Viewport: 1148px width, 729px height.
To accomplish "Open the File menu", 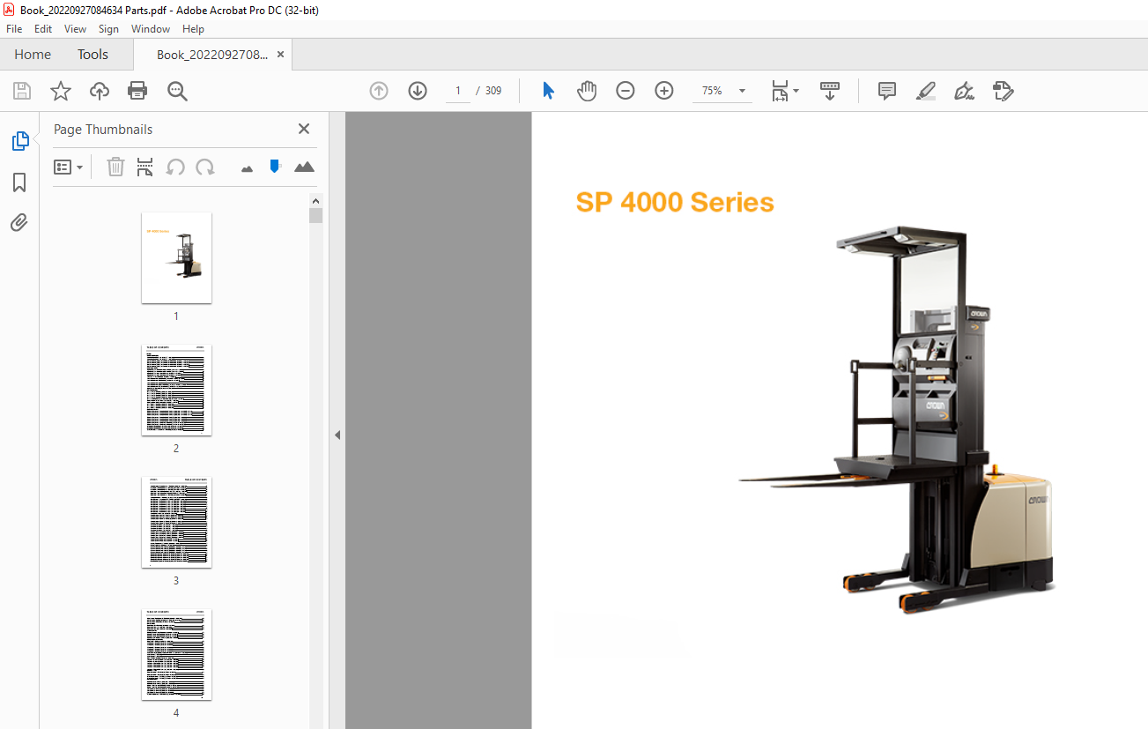I will [14, 29].
